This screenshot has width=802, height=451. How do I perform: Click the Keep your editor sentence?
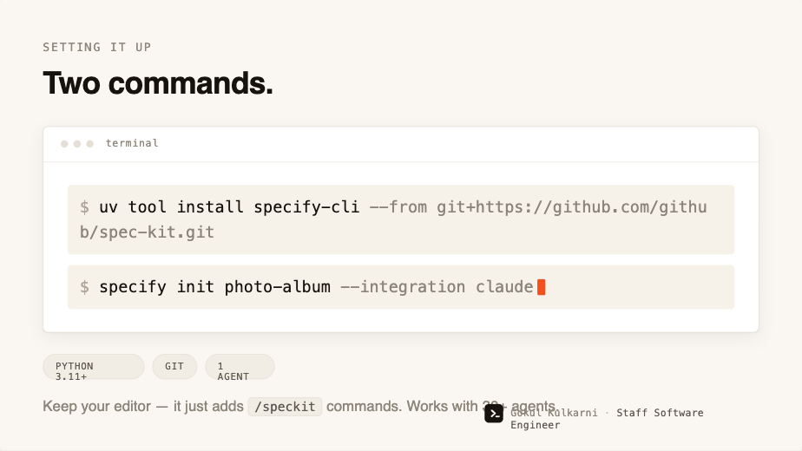click(x=299, y=407)
